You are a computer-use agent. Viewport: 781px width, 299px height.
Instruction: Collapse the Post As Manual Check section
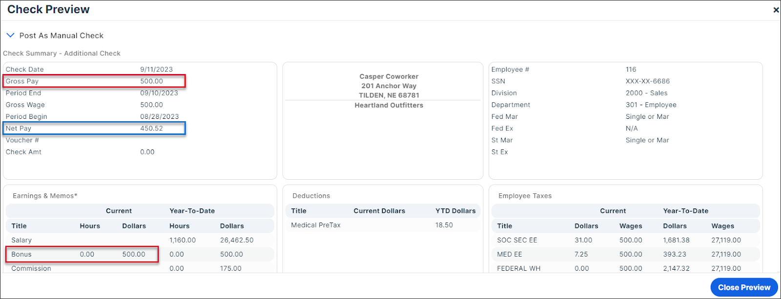coord(10,36)
